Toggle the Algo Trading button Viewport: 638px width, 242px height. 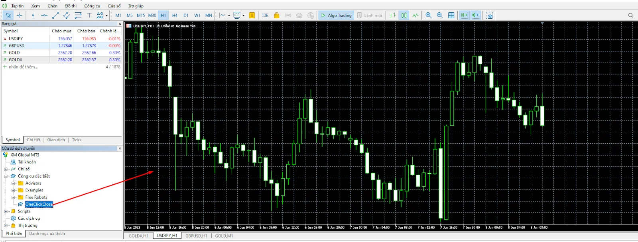pyautogui.click(x=336, y=15)
